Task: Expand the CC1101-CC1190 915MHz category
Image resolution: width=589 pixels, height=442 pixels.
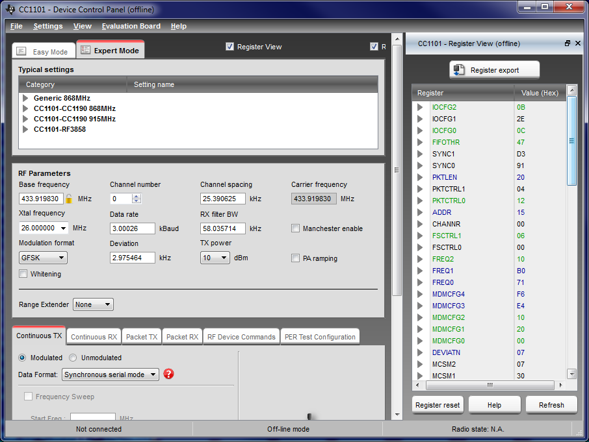Action: (25, 119)
